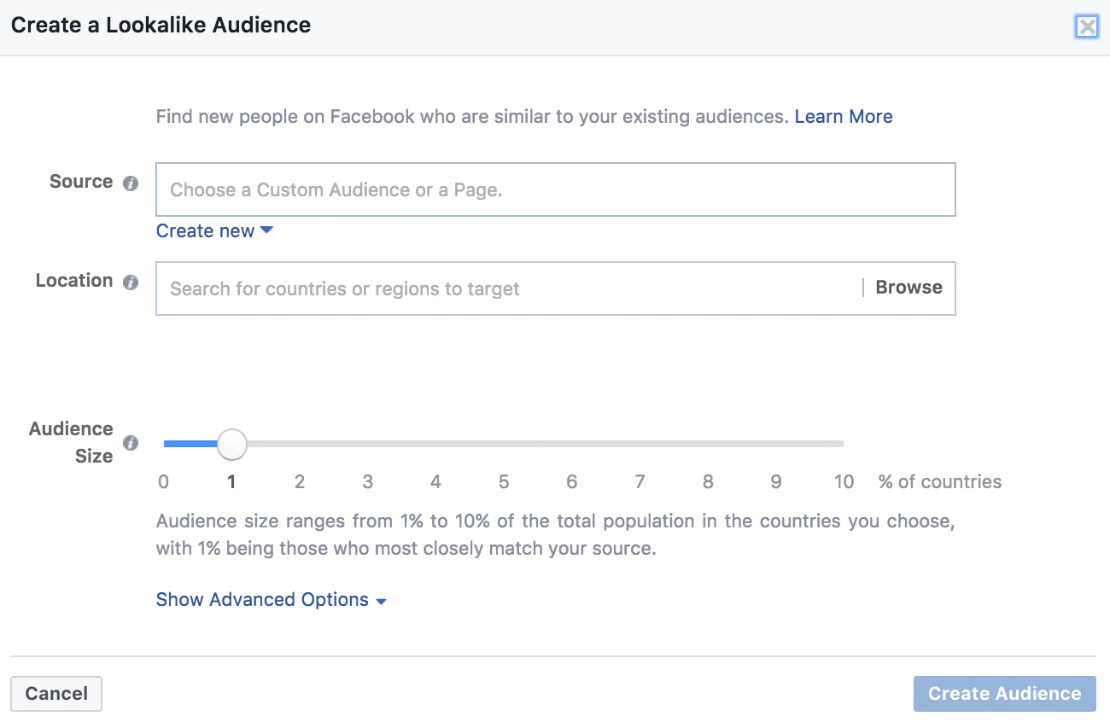Click the Location info icon
This screenshot has height=722, width=1110.
point(131,282)
